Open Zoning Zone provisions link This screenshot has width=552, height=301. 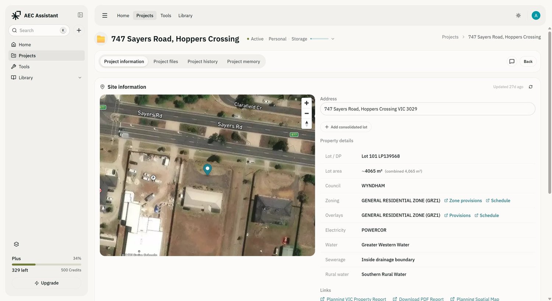coord(463,201)
